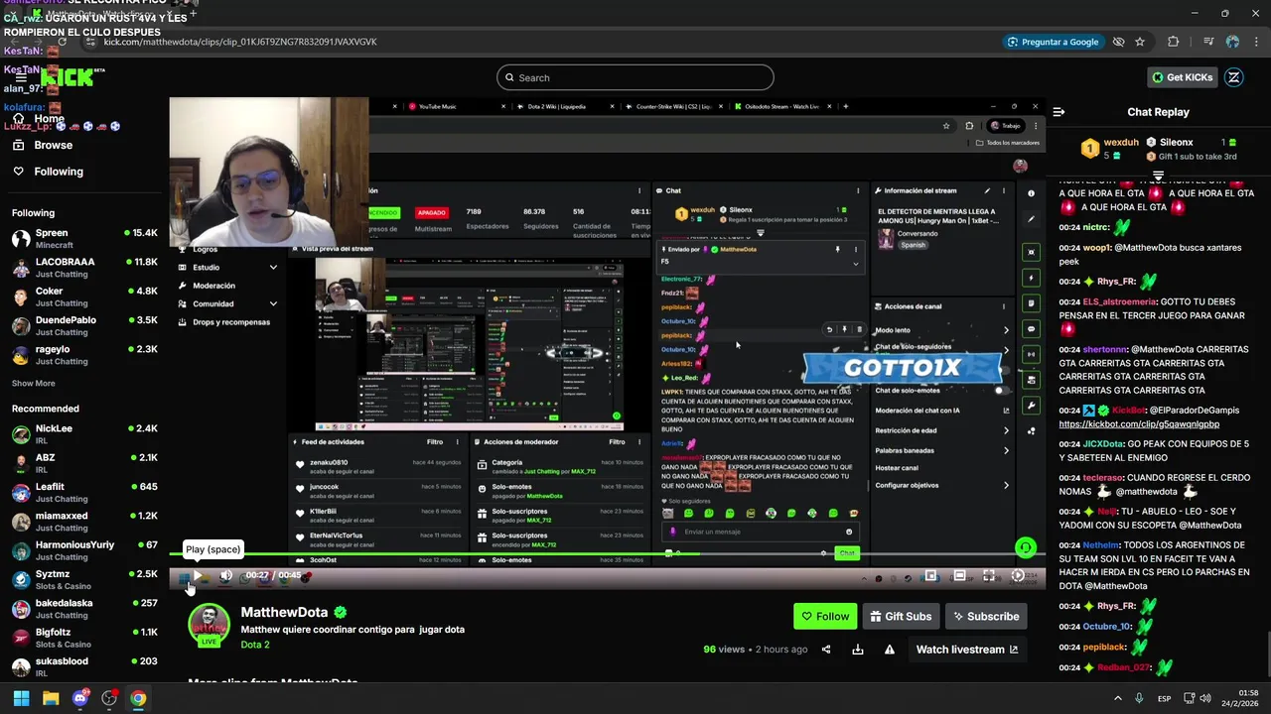Viewport: 1271px width, 714px height.
Task: Subscribe to MatthewDota
Action: pos(986,616)
